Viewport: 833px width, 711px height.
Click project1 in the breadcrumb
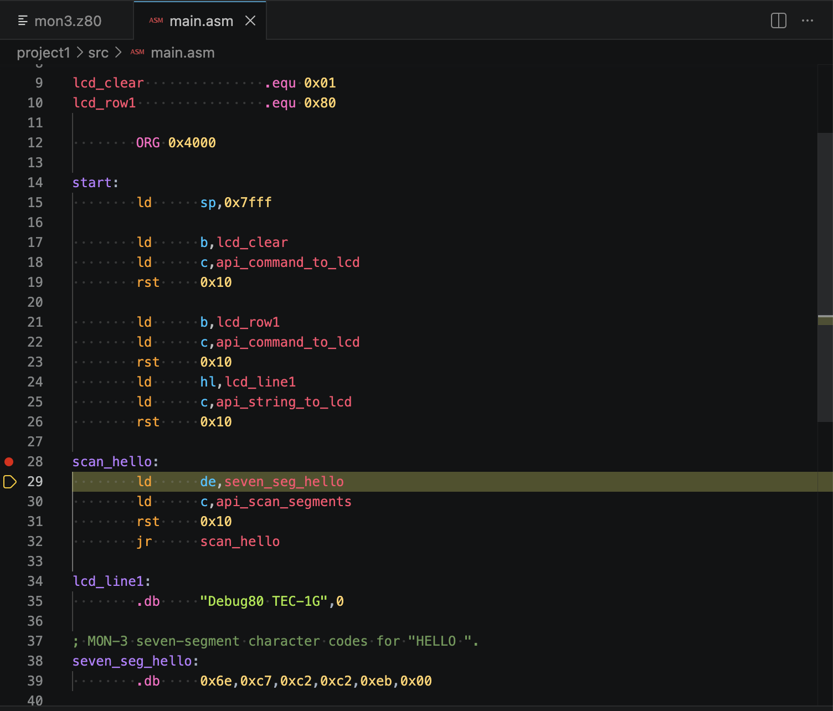point(43,53)
